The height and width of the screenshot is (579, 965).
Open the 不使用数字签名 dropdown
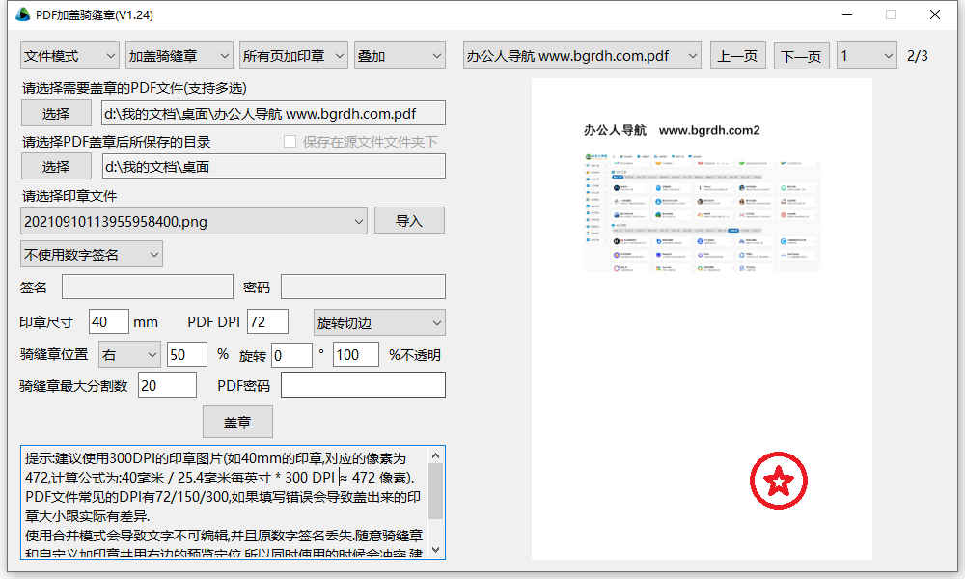[x=92, y=254]
